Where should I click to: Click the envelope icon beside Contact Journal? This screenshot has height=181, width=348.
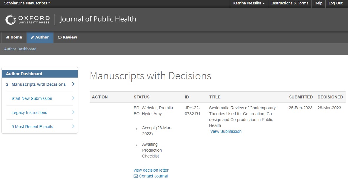[x=136, y=176]
